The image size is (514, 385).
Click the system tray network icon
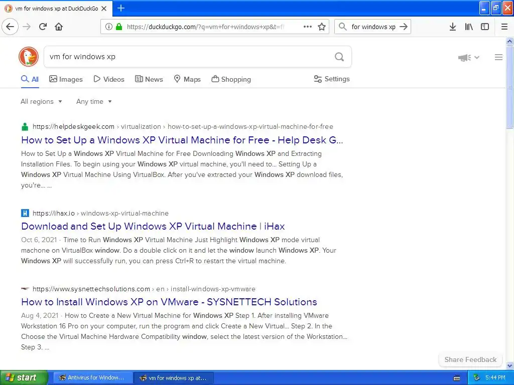(x=476, y=378)
